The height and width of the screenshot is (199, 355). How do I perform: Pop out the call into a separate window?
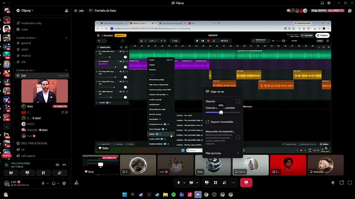click(x=342, y=183)
